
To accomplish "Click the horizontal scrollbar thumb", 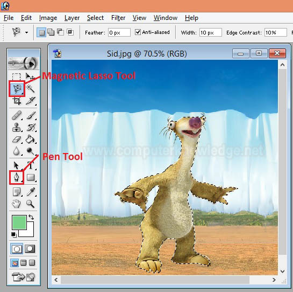I will tap(155, 280).
